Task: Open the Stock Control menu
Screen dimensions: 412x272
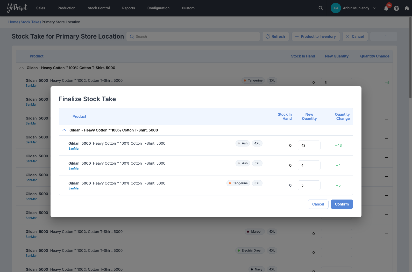Action: [99, 8]
